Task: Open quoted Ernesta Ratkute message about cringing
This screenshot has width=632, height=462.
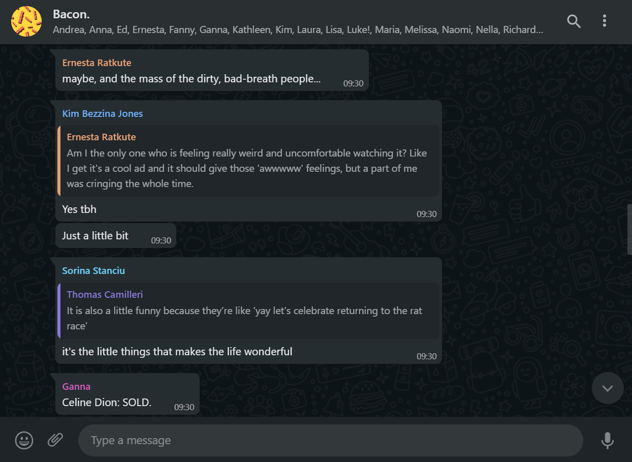Action: 248,161
